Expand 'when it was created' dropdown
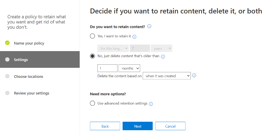Screen dimensions: 265x135 click(x=167, y=76)
